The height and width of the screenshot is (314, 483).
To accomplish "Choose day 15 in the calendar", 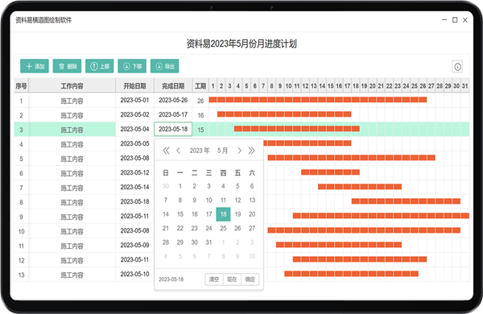I will pyautogui.click(x=180, y=214).
